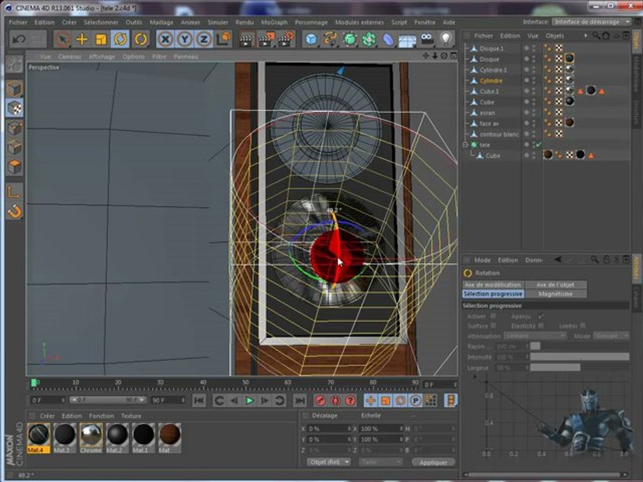Click the Appliquer button

click(433, 462)
